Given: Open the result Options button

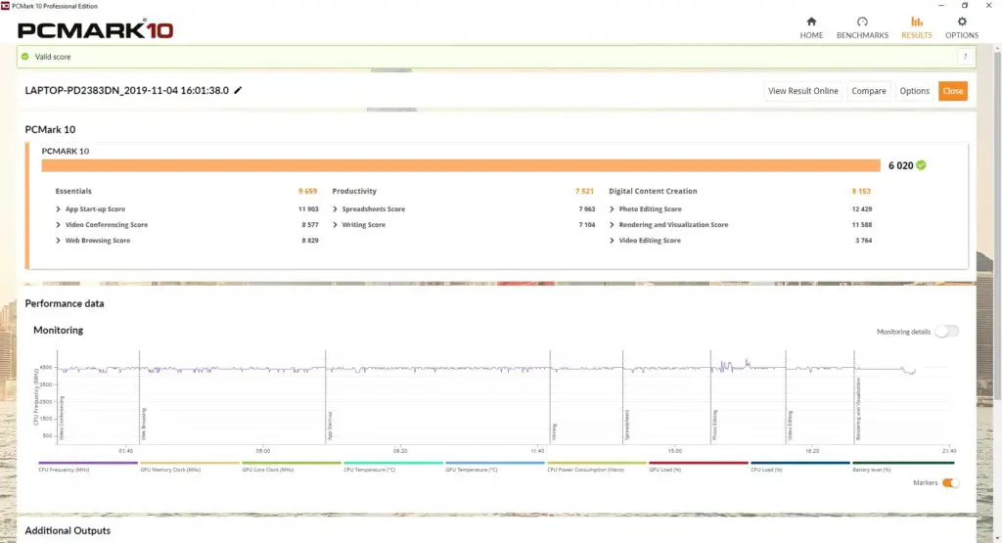Looking at the screenshot, I should 915,91.
